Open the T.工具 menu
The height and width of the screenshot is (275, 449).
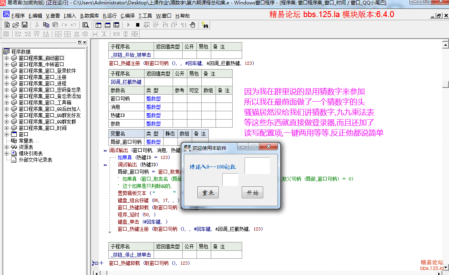coord(145,16)
